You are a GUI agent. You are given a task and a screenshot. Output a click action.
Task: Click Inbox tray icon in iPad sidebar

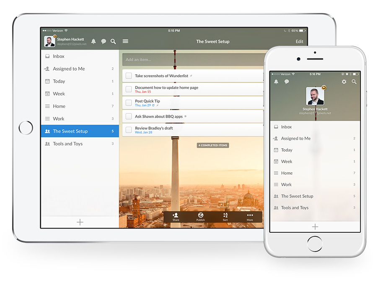(x=47, y=56)
